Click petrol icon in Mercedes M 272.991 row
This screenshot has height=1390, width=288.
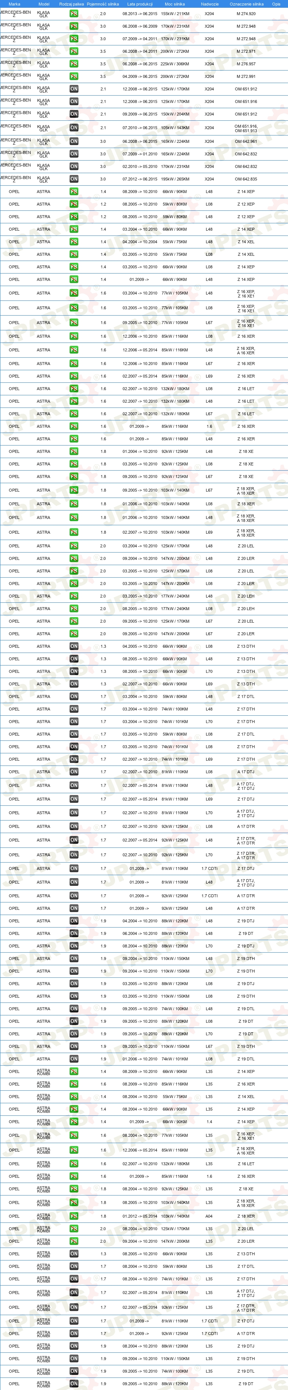tap(74, 76)
